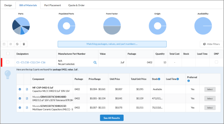
Task: Expand the GRM155R71C104KA88D component row
Action: coord(20,98)
